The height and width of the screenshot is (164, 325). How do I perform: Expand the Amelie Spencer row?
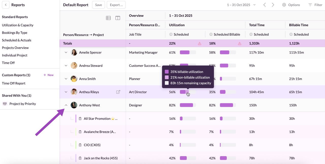pos(66,53)
